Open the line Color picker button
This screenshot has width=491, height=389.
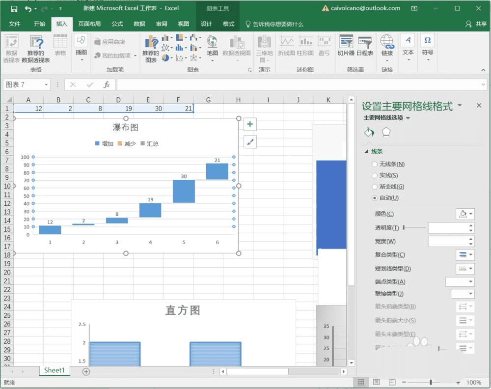[465, 214]
